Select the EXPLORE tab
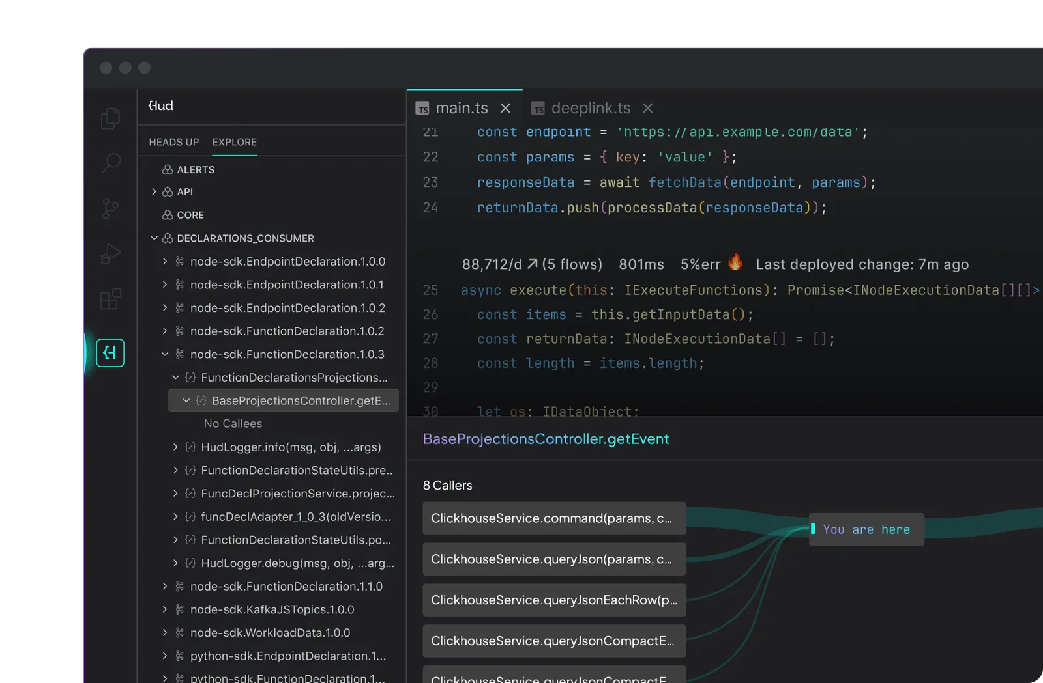 pyautogui.click(x=234, y=142)
